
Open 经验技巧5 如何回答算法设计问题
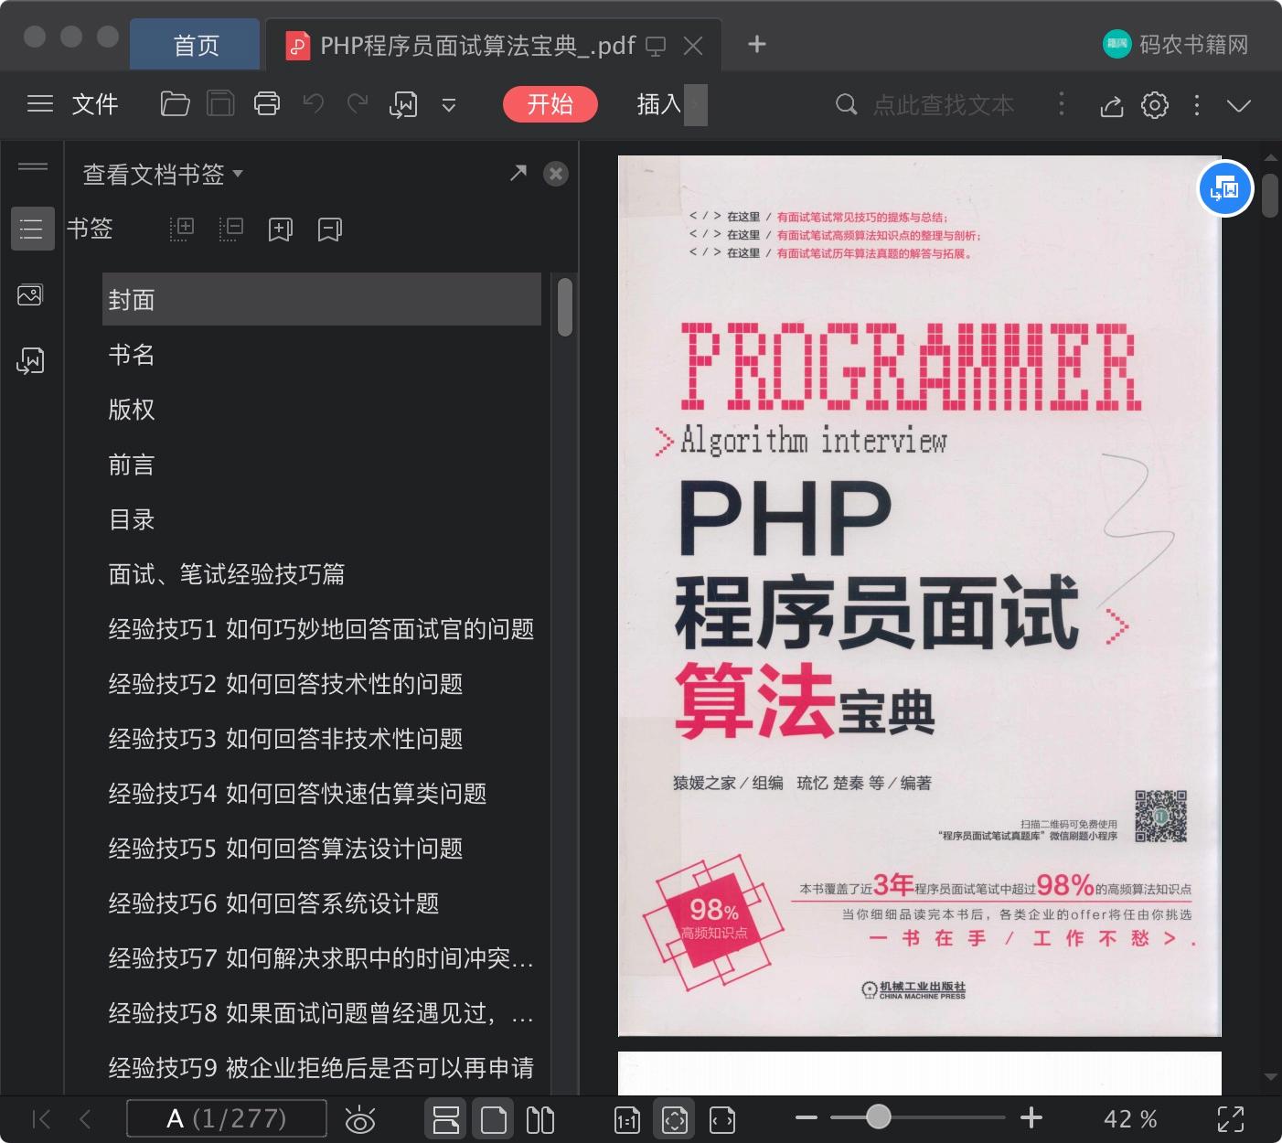285,849
